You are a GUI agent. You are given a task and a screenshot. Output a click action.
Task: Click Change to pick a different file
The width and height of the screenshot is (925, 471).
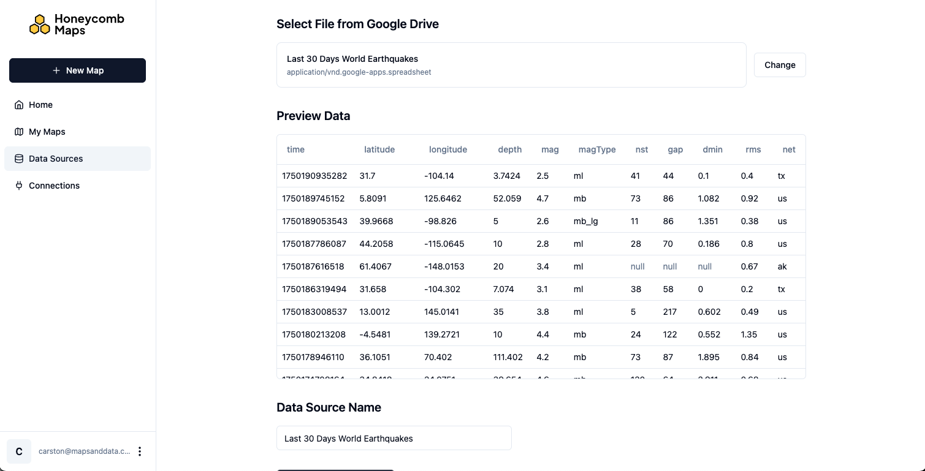coord(780,65)
